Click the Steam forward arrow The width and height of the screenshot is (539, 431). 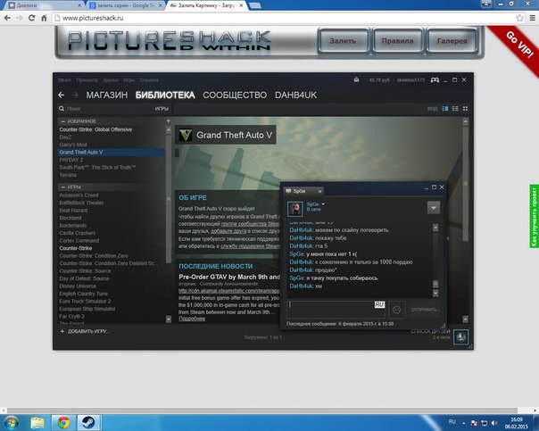click(x=75, y=95)
